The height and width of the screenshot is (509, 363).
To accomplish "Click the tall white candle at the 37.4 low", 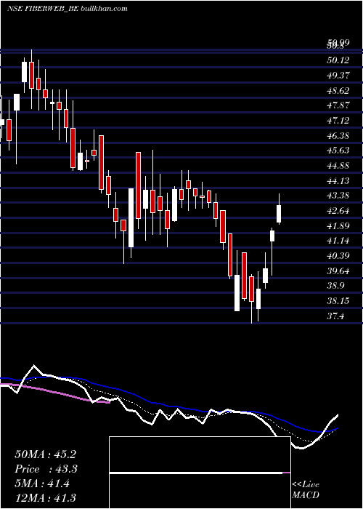I will [x=237, y=293].
